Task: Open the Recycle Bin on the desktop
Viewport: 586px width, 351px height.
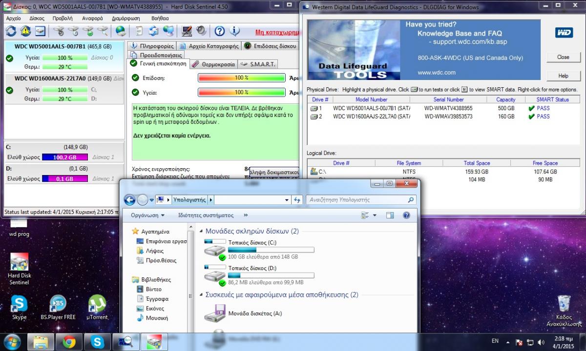Action: [x=563, y=311]
